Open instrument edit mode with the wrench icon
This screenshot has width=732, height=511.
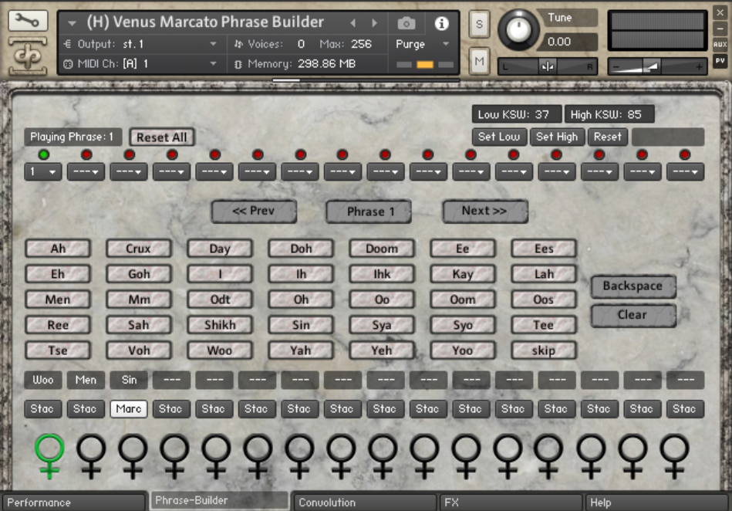click(x=28, y=21)
